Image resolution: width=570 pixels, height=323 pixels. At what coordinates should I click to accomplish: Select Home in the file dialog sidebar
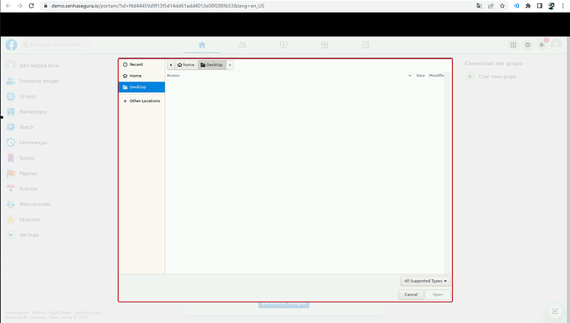tap(142, 76)
